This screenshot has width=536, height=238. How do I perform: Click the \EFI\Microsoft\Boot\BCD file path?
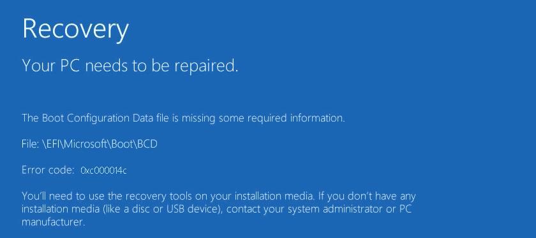click(100, 144)
